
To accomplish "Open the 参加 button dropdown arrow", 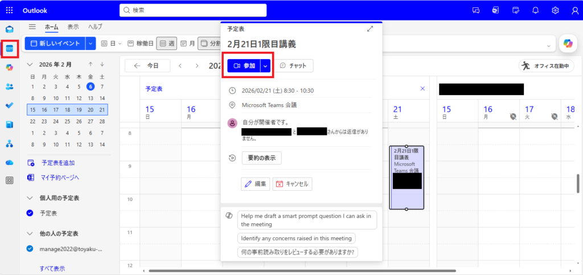I will click(265, 66).
